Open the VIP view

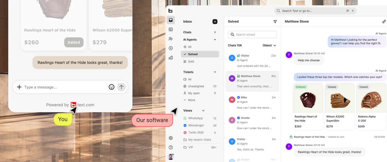click(200, 147)
